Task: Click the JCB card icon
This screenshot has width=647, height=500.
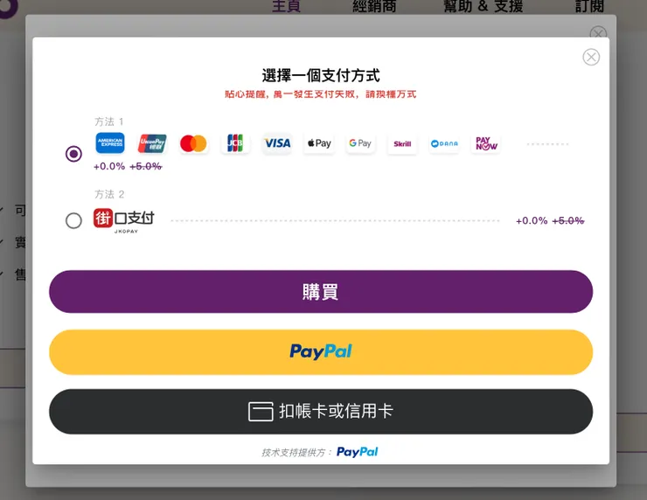Action: pyautogui.click(x=235, y=143)
